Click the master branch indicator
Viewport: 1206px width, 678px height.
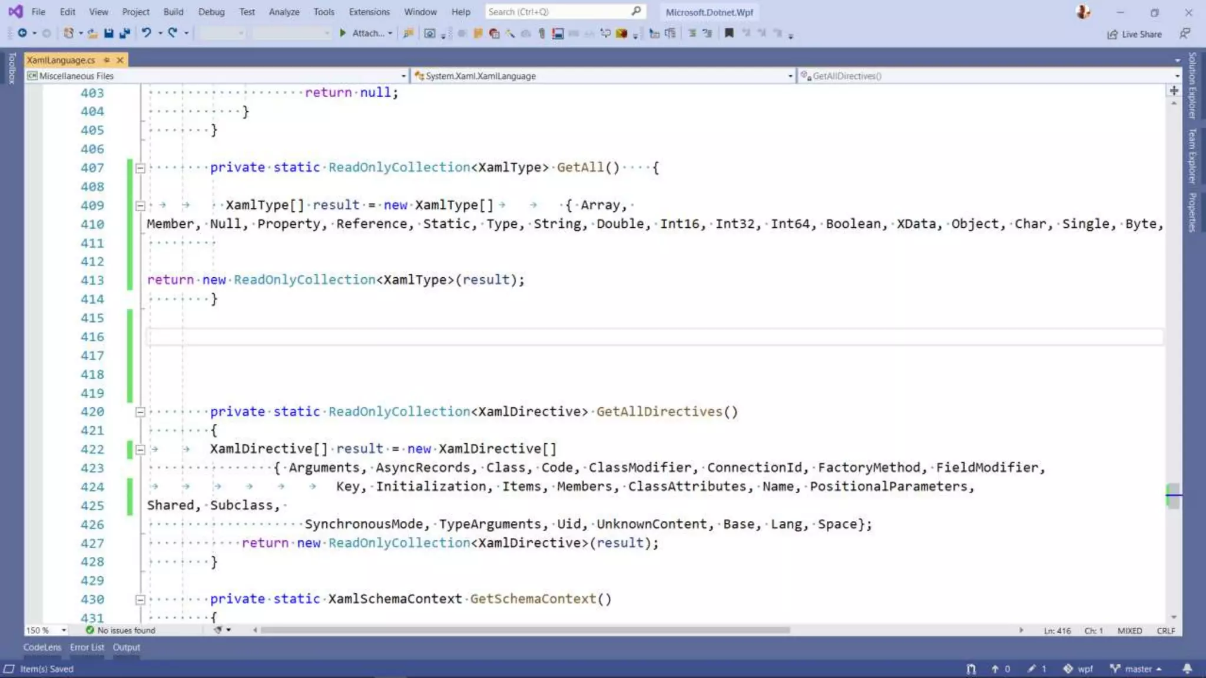coord(1137,669)
